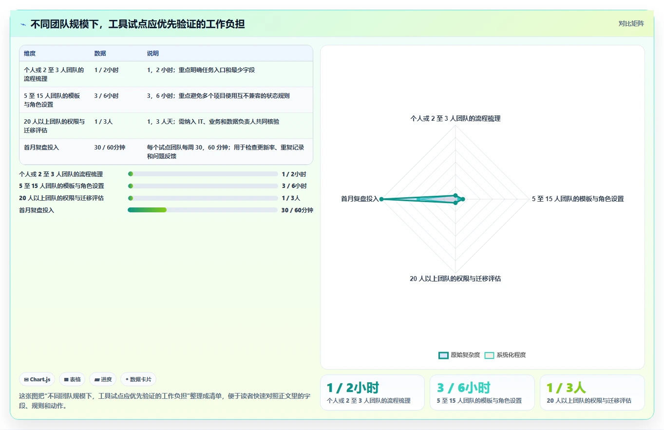Click radar axis label 20 人以上团队的权限与迁移评估
664x430 pixels.
[x=455, y=279]
